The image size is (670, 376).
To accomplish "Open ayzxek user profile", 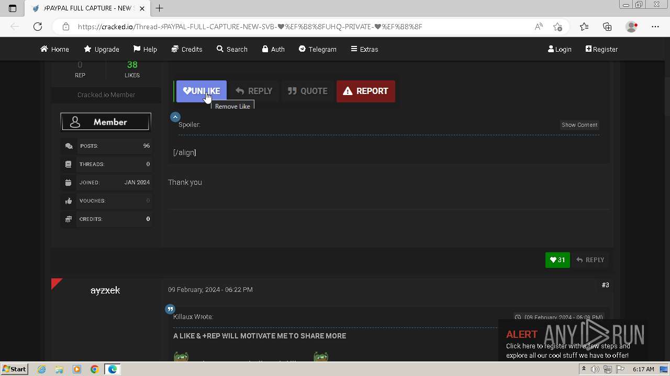I will click(x=105, y=290).
